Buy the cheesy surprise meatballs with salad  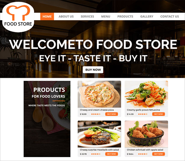point(112,154)
